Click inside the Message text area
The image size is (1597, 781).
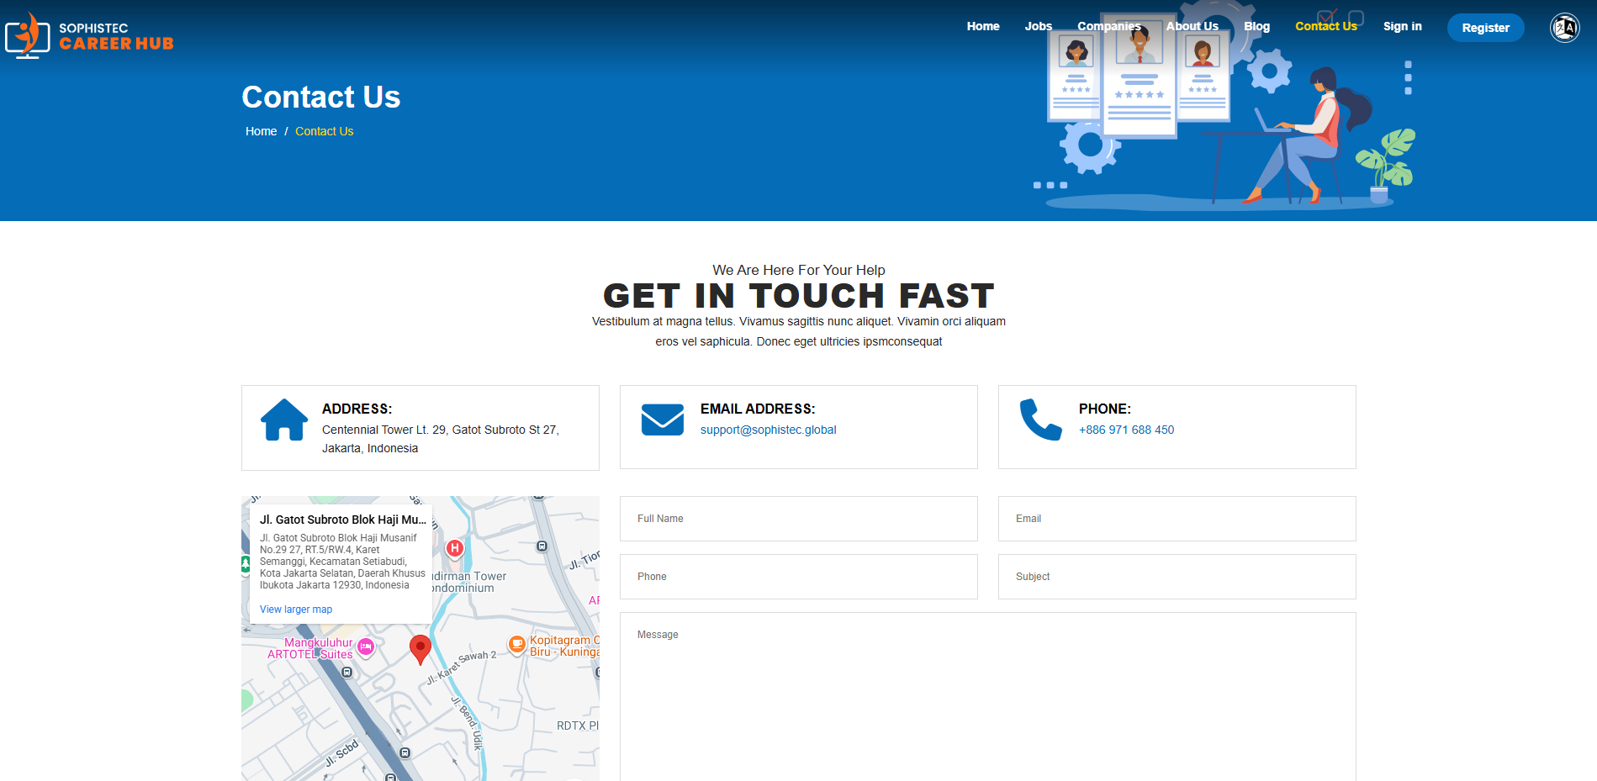[x=988, y=697]
